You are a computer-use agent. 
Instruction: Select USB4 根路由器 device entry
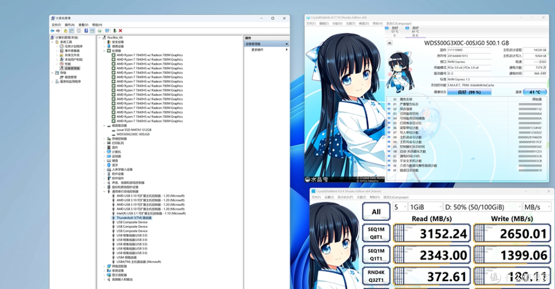pos(126,258)
